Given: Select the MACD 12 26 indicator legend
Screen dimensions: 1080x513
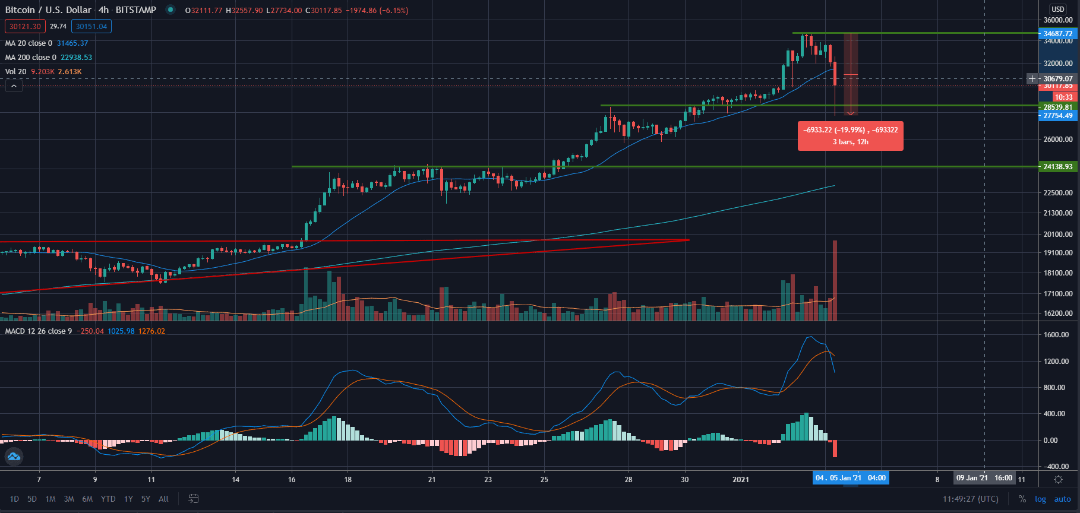Looking at the screenshot, I should (x=39, y=331).
